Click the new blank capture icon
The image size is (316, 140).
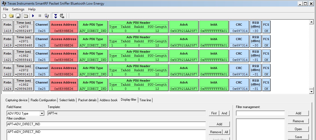[x=4, y=16]
